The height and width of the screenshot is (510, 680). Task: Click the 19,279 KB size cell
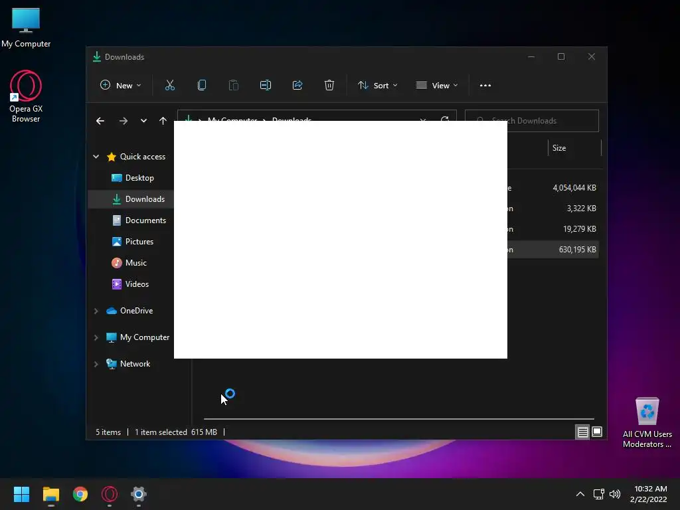[x=579, y=229]
